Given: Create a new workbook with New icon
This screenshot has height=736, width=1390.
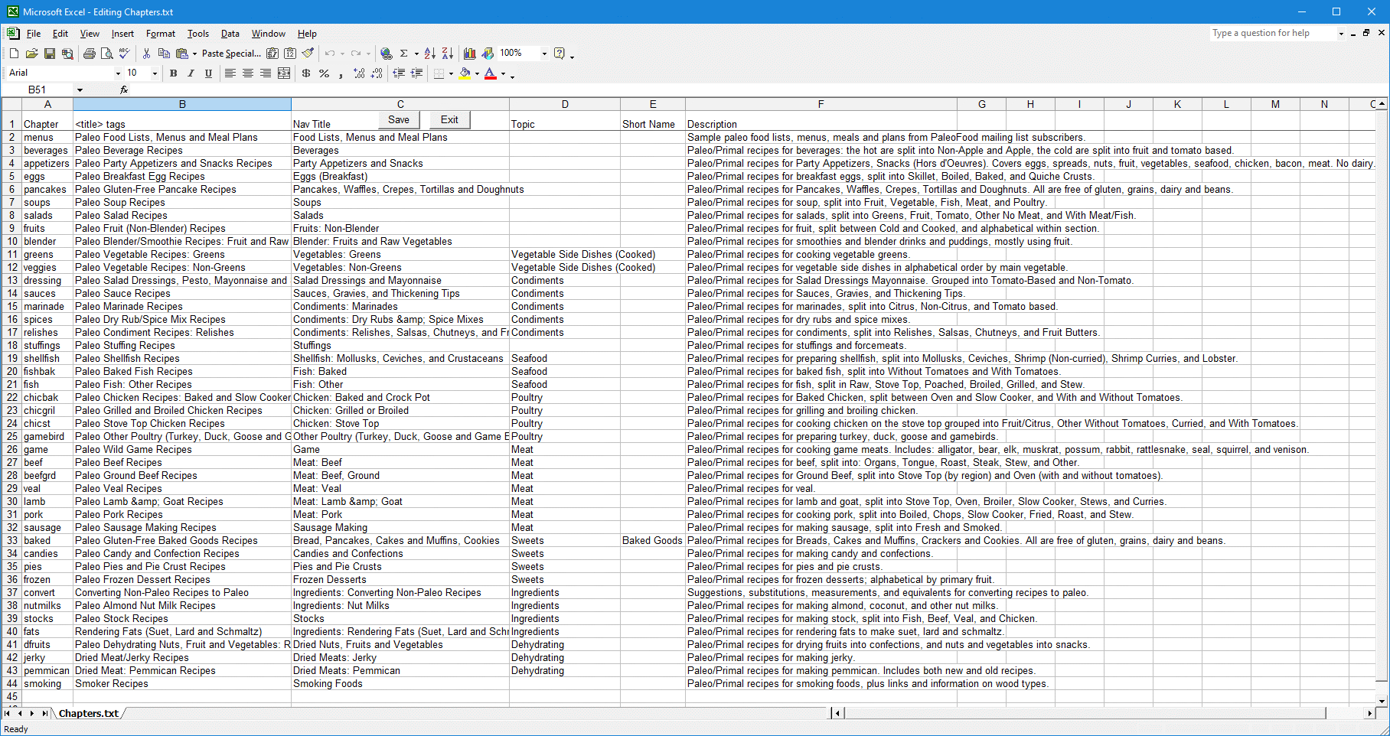Looking at the screenshot, I should pos(14,54).
